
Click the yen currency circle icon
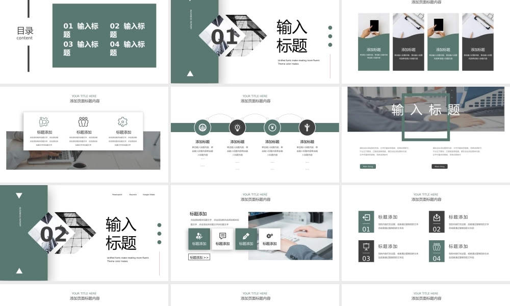pyautogui.click(x=272, y=127)
